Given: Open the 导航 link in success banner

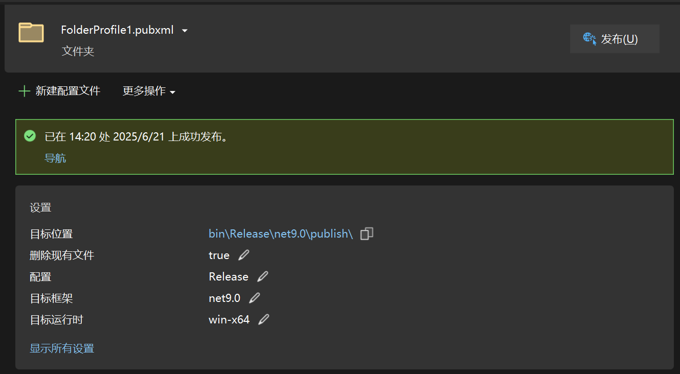Looking at the screenshot, I should pyautogui.click(x=55, y=158).
